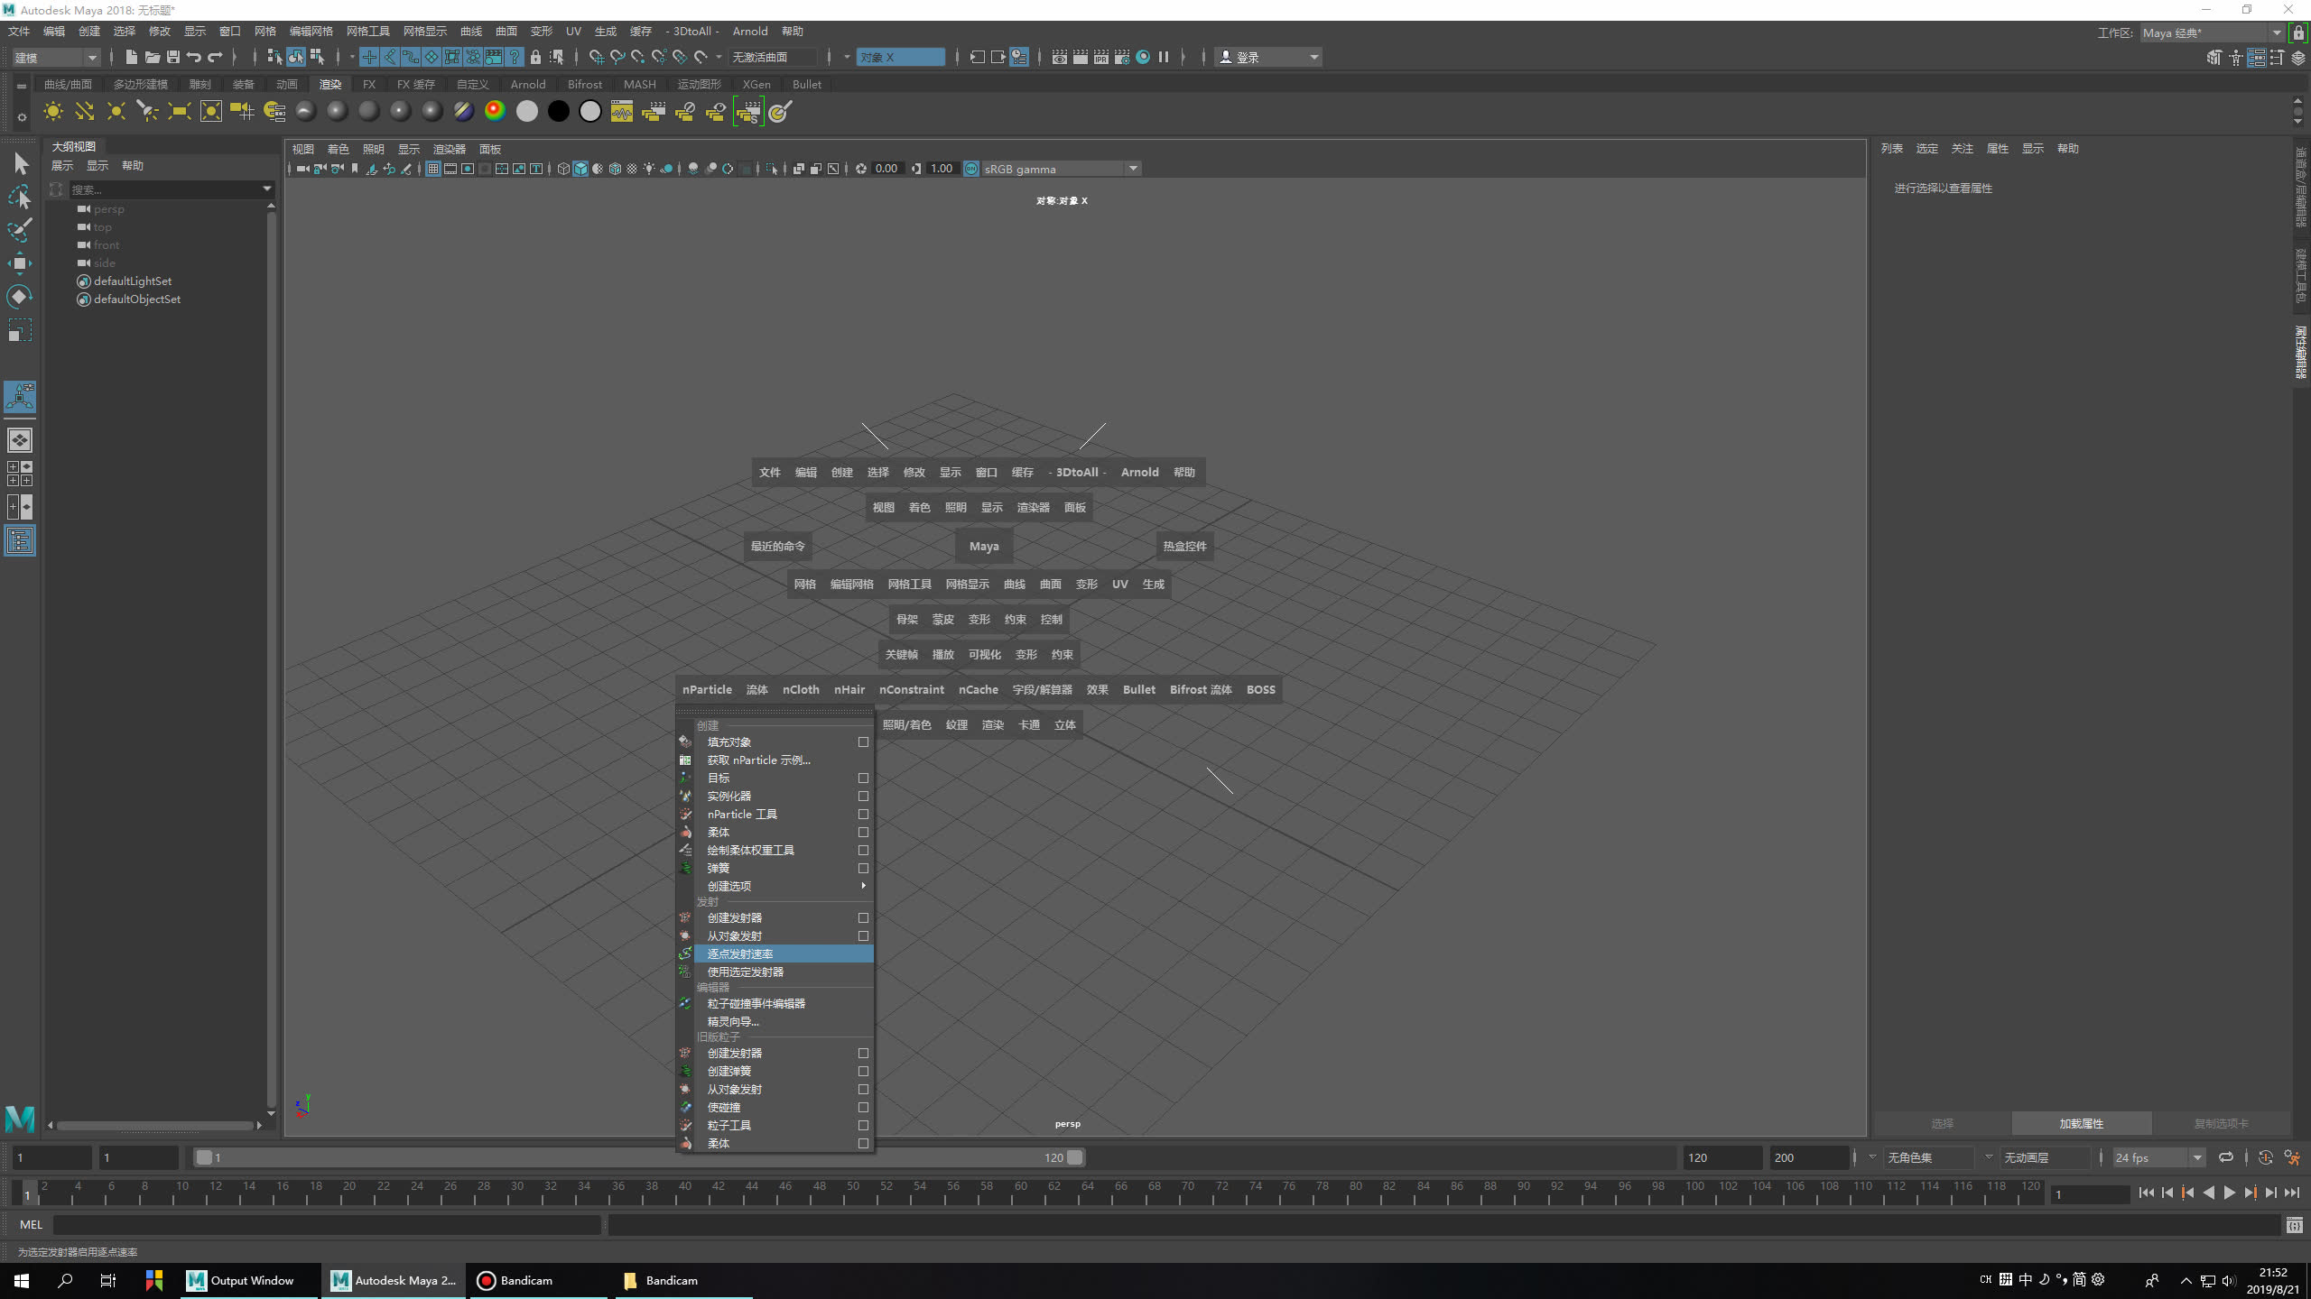Assign a Blinn material sphere from the shelf

coord(336,110)
